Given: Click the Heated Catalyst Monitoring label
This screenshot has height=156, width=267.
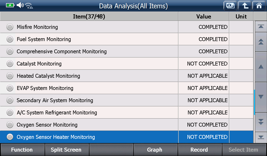Looking at the screenshot, I should tap(48, 76).
